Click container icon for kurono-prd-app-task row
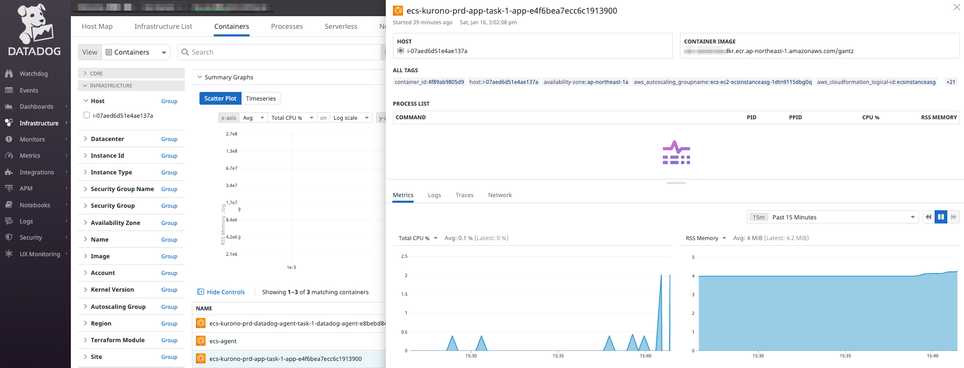This screenshot has height=368, width=964. pos(201,359)
